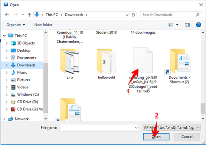
Task: Expand the address bar history dropdown
Action: coord(127,15)
